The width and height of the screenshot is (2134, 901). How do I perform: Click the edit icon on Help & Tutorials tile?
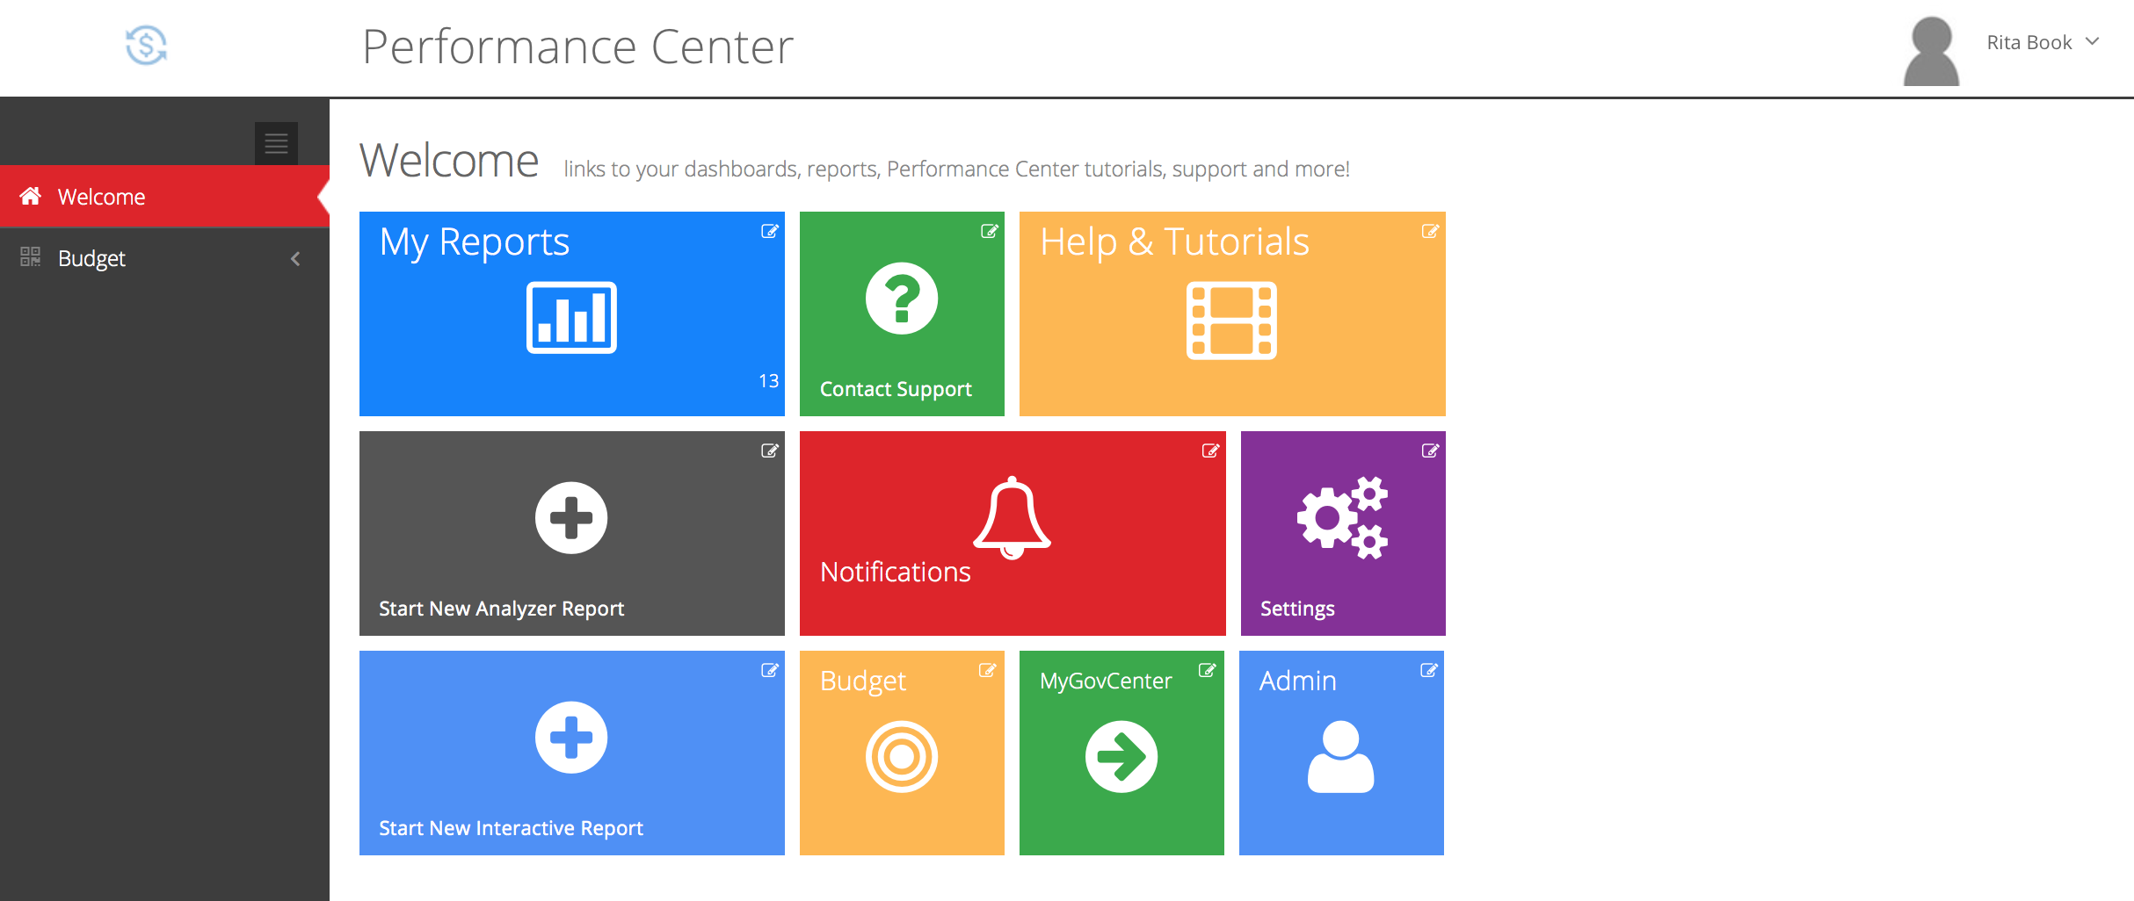(1430, 231)
